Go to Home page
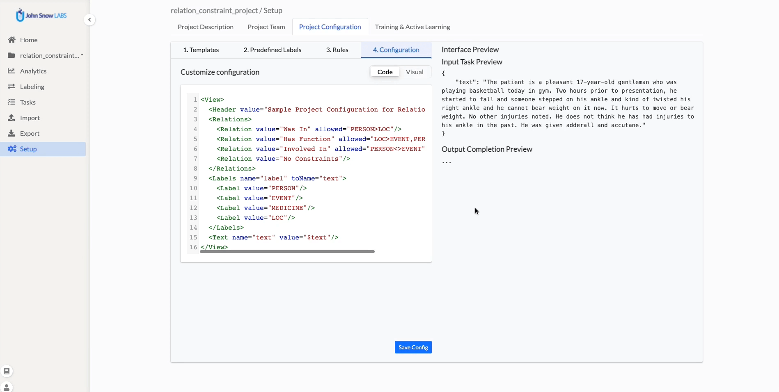The image size is (779, 392). 29,40
